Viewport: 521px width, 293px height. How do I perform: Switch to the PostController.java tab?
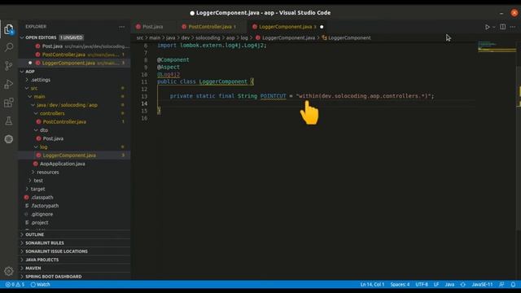pyautogui.click(x=209, y=27)
